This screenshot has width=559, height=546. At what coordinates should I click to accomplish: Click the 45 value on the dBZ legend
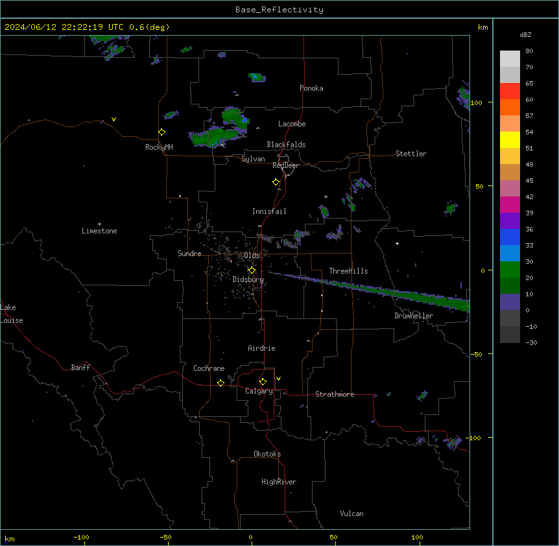point(529,180)
